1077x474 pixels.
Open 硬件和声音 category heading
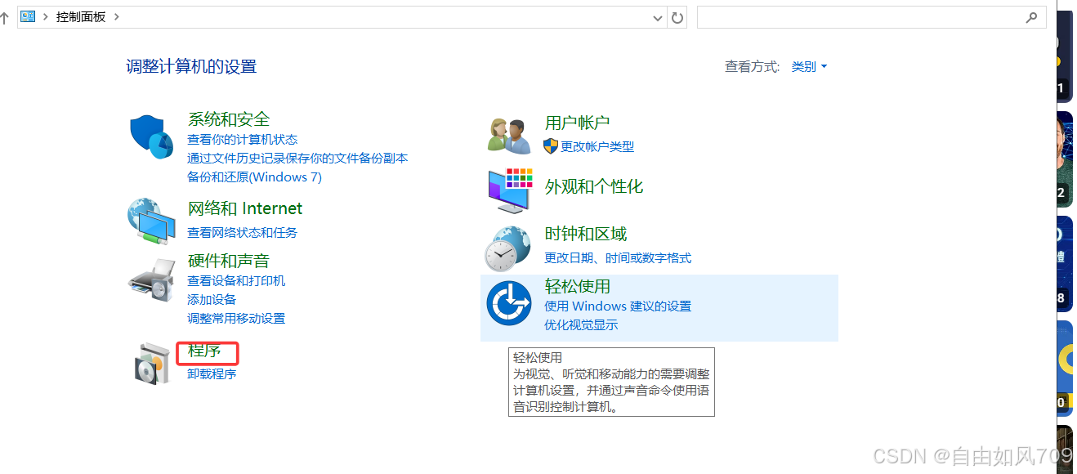229,261
